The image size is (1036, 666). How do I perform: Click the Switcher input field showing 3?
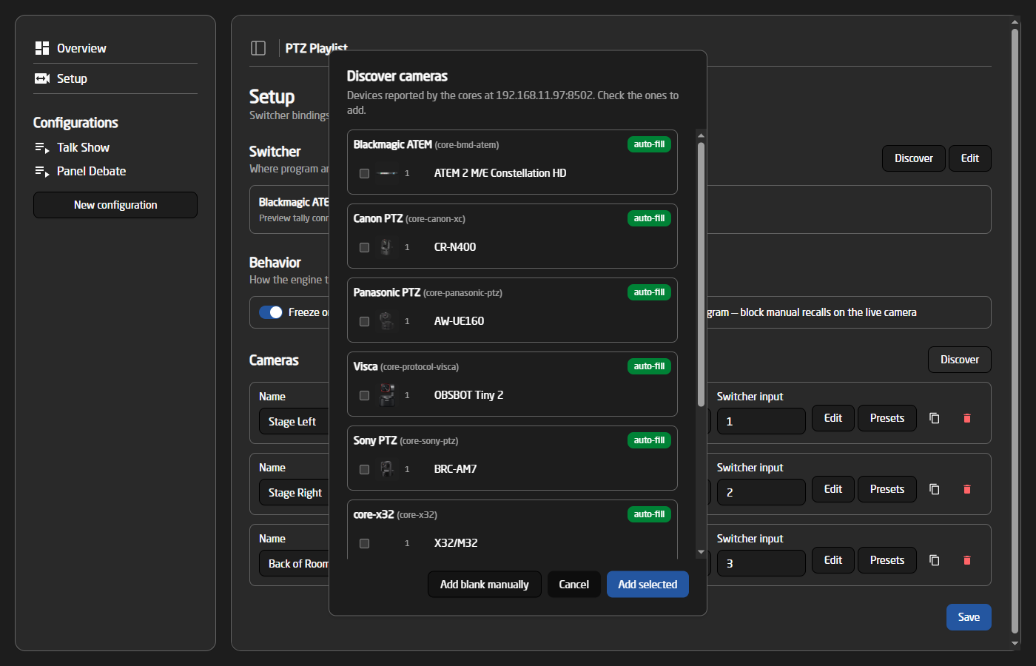[761, 563]
